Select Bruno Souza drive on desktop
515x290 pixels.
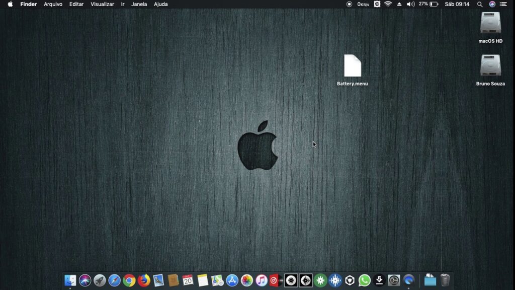coord(490,70)
